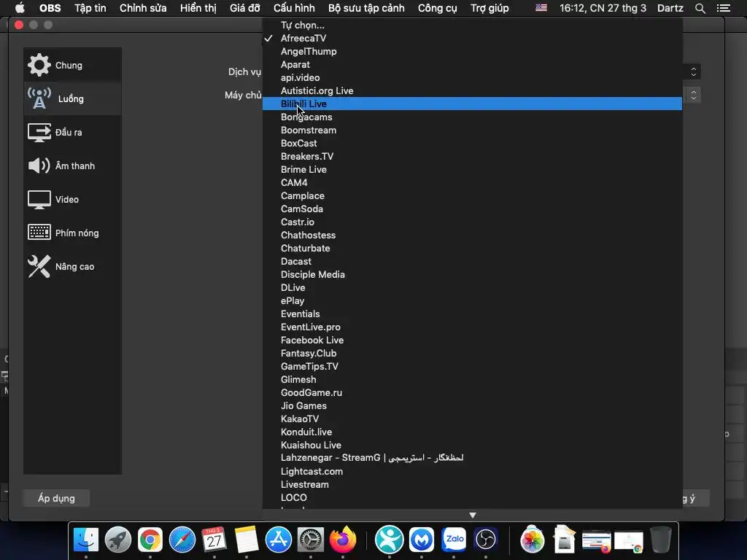This screenshot has width=747, height=560.
Task: Choose Tự chọn... custom option
Action: pos(472,25)
